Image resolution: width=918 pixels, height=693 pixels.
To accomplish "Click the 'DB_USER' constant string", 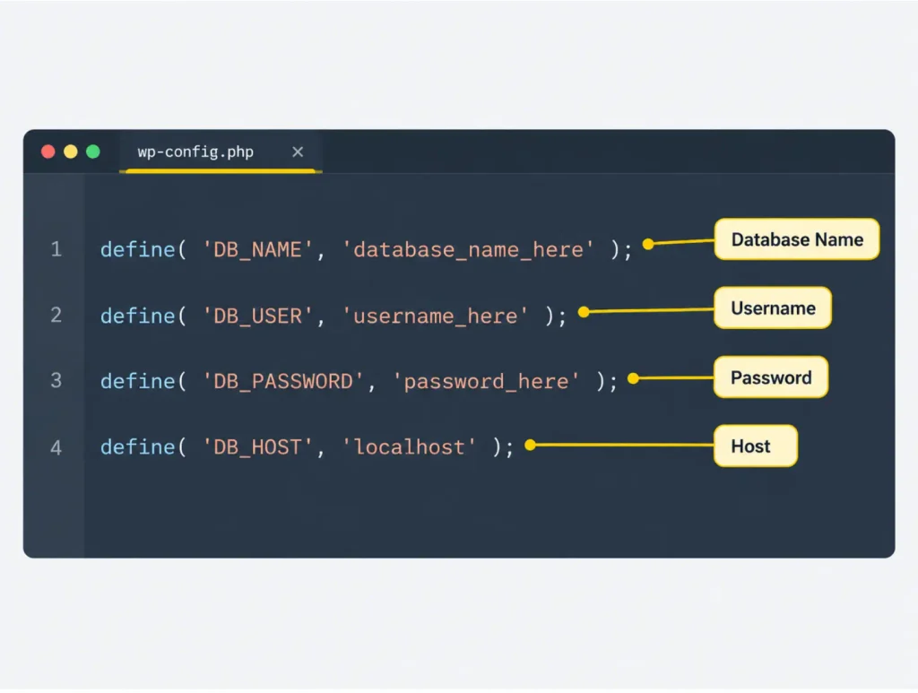I will [257, 316].
